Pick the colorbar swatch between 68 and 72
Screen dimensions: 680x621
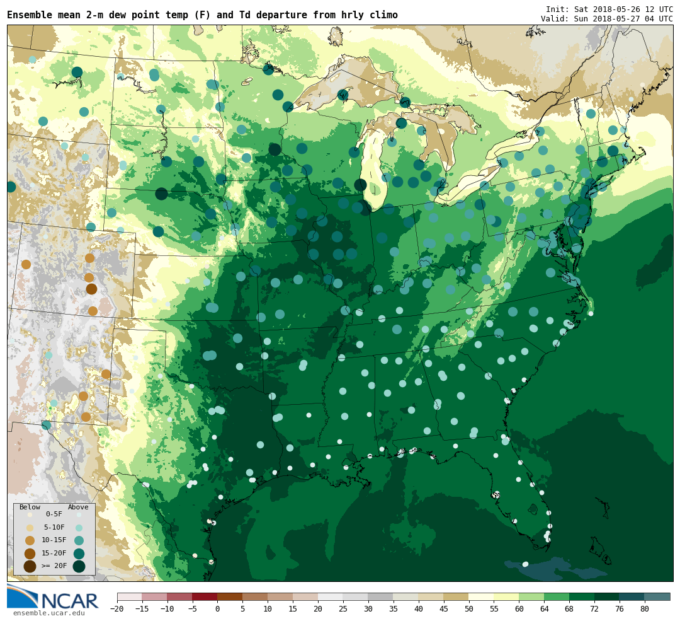coord(582,596)
